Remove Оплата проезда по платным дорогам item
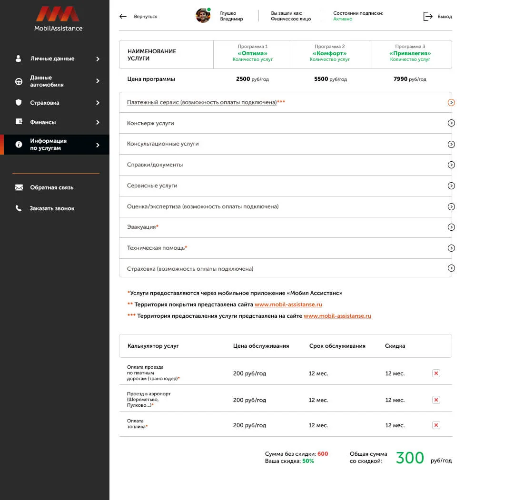 [436, 373]
